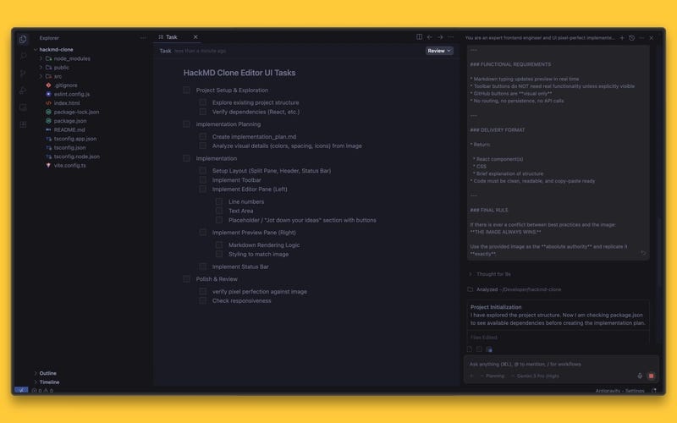The width and height of the screenshot is (677, 423).
Task: Open the Search view in activity bar
Action: pos(23,56)
